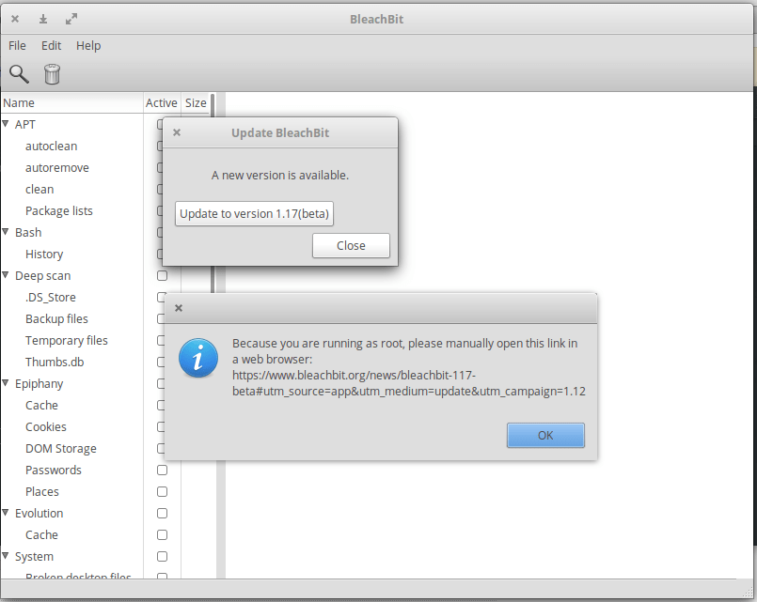Viewport: 757px width, 602px height.
Task: Click the trash Clean icon
Action: [52, 74]
